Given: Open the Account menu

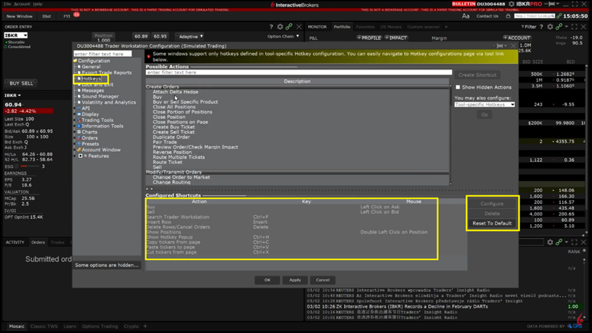Looking at the screenshot, I should click(22, 4).
